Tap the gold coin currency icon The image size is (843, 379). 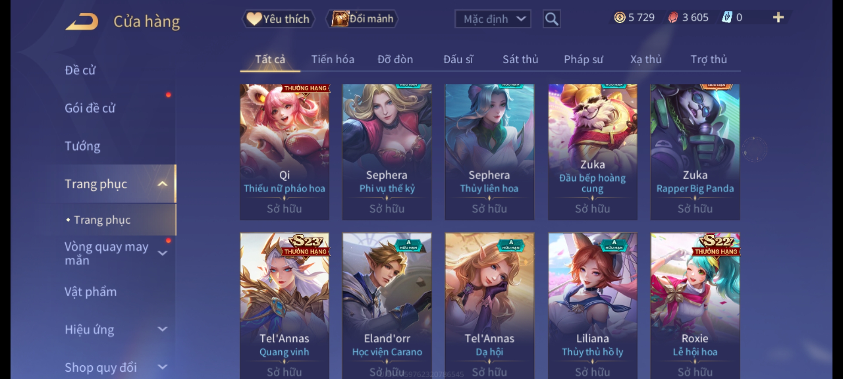[620, 18]
